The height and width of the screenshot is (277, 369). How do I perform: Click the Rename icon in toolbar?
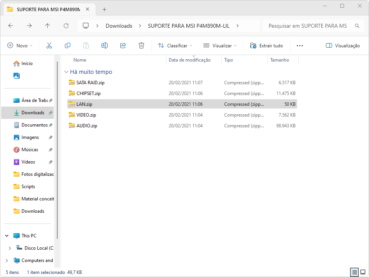[x=105, y=45]
